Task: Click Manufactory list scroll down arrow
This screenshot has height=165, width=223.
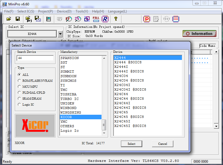Action: [x=104, y=133]
